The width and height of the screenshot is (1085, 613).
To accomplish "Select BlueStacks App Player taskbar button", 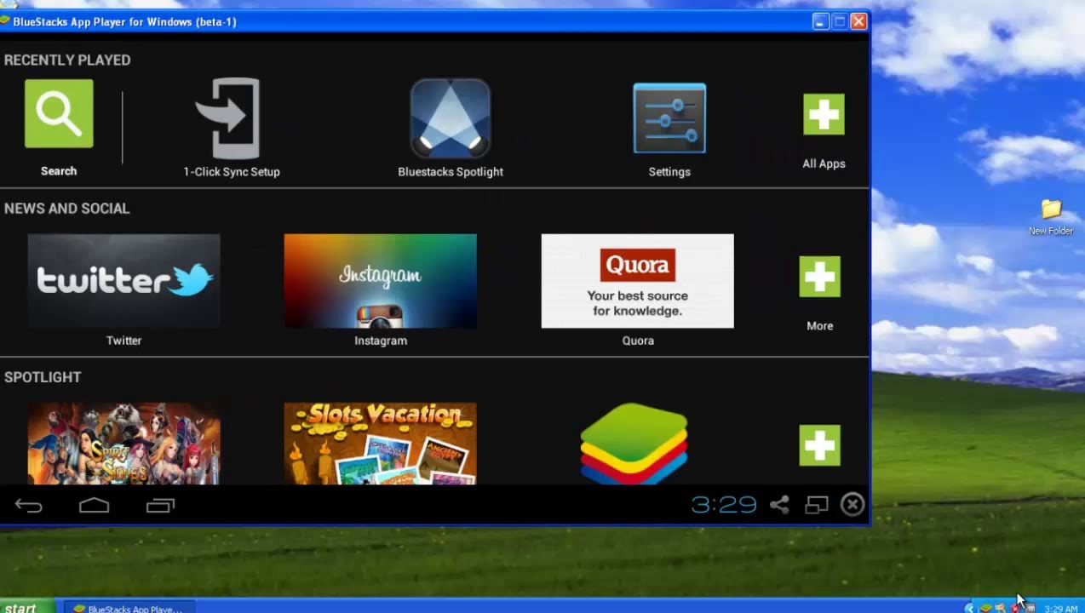I will coord(129,608).
